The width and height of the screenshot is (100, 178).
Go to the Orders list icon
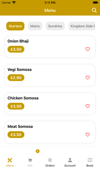tap(50, 160)
